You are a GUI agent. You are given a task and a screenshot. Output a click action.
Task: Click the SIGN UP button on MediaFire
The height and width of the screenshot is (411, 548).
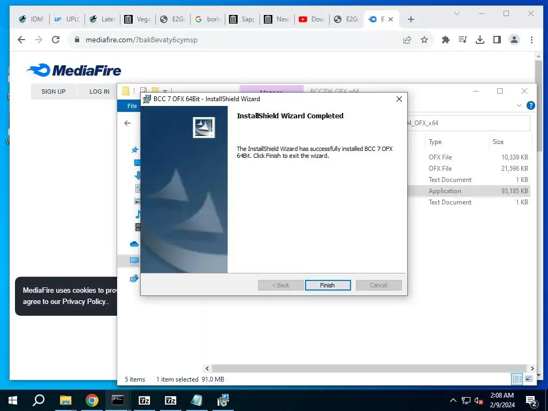54,92
